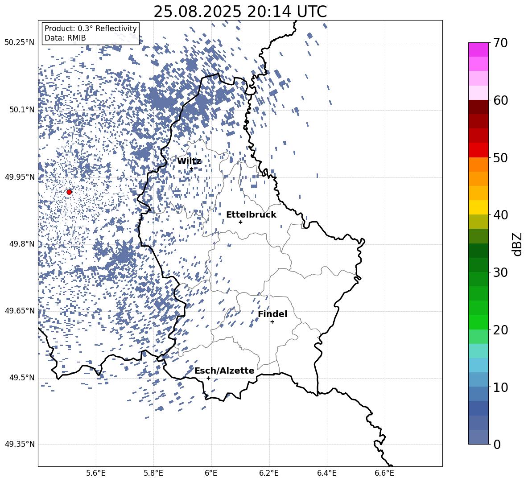Pick the yellow swatch near 40 dBZ
The image size is (528, 482).
478,207
